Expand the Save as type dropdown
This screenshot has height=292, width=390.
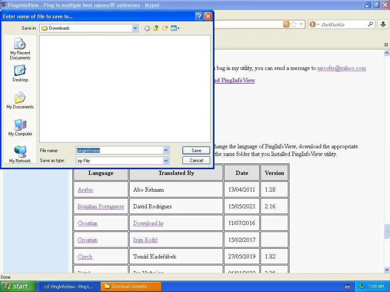166,161
